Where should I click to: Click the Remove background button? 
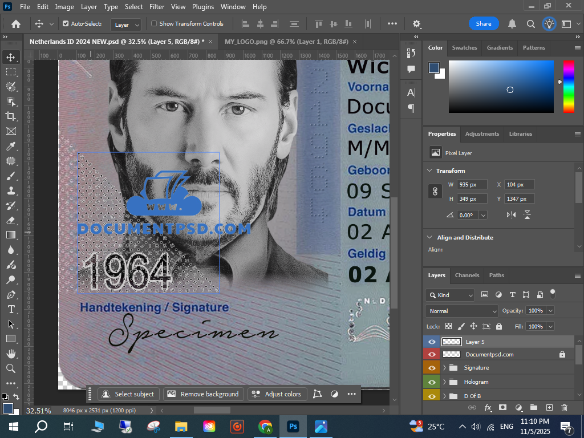(x=204, y=394)
